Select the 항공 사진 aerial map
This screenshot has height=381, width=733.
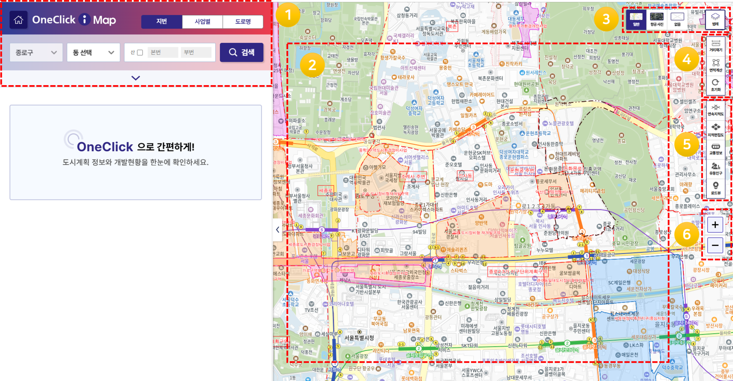[x=657, y=19]
